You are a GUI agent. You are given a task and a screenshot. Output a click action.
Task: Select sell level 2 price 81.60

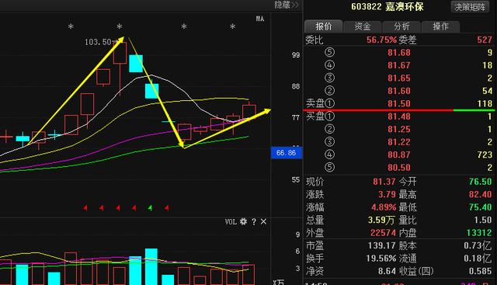398,91
